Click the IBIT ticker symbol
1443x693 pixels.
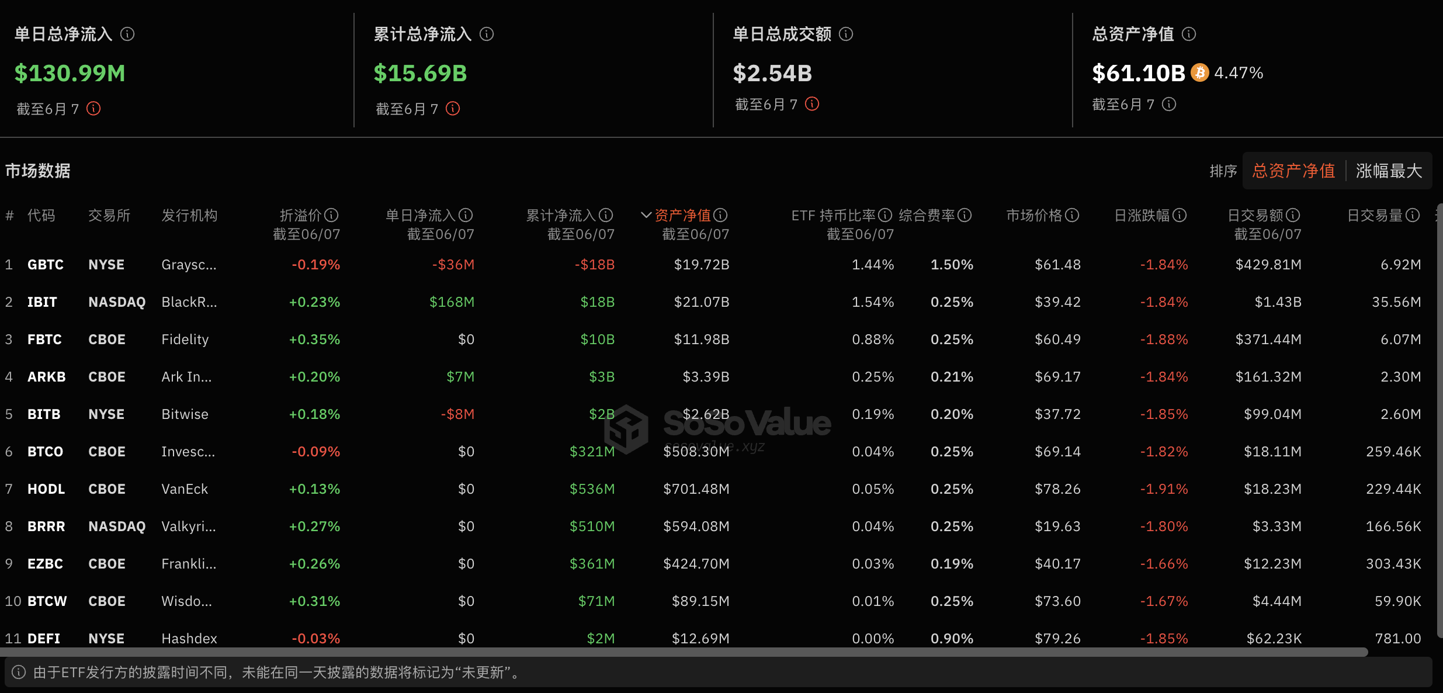pyautogui.click(x=43, y=302)
